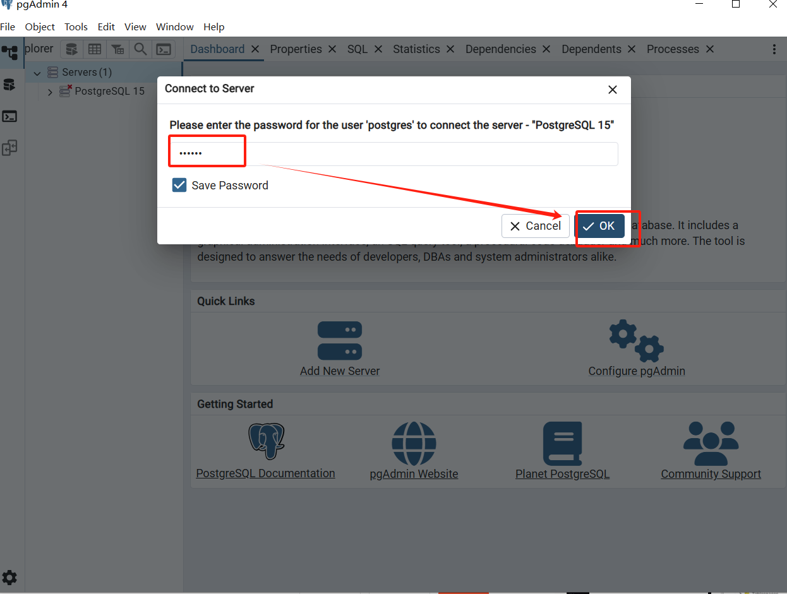Click the disconnected PostgreSQL 15 server icon
This screenshot has height=594, width=787.
[x=66, y=91]
